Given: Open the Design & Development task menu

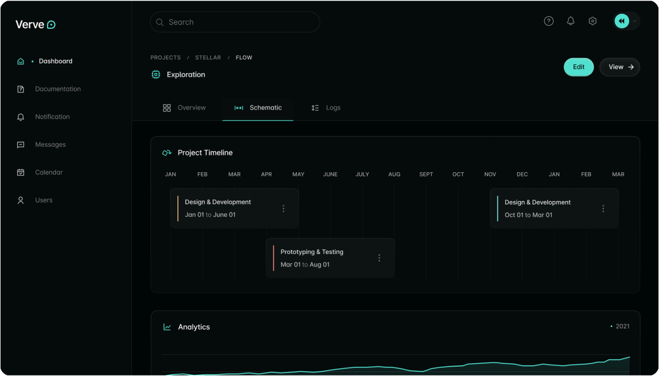Looking at the screenshot, I should click(x=283, y=208).
